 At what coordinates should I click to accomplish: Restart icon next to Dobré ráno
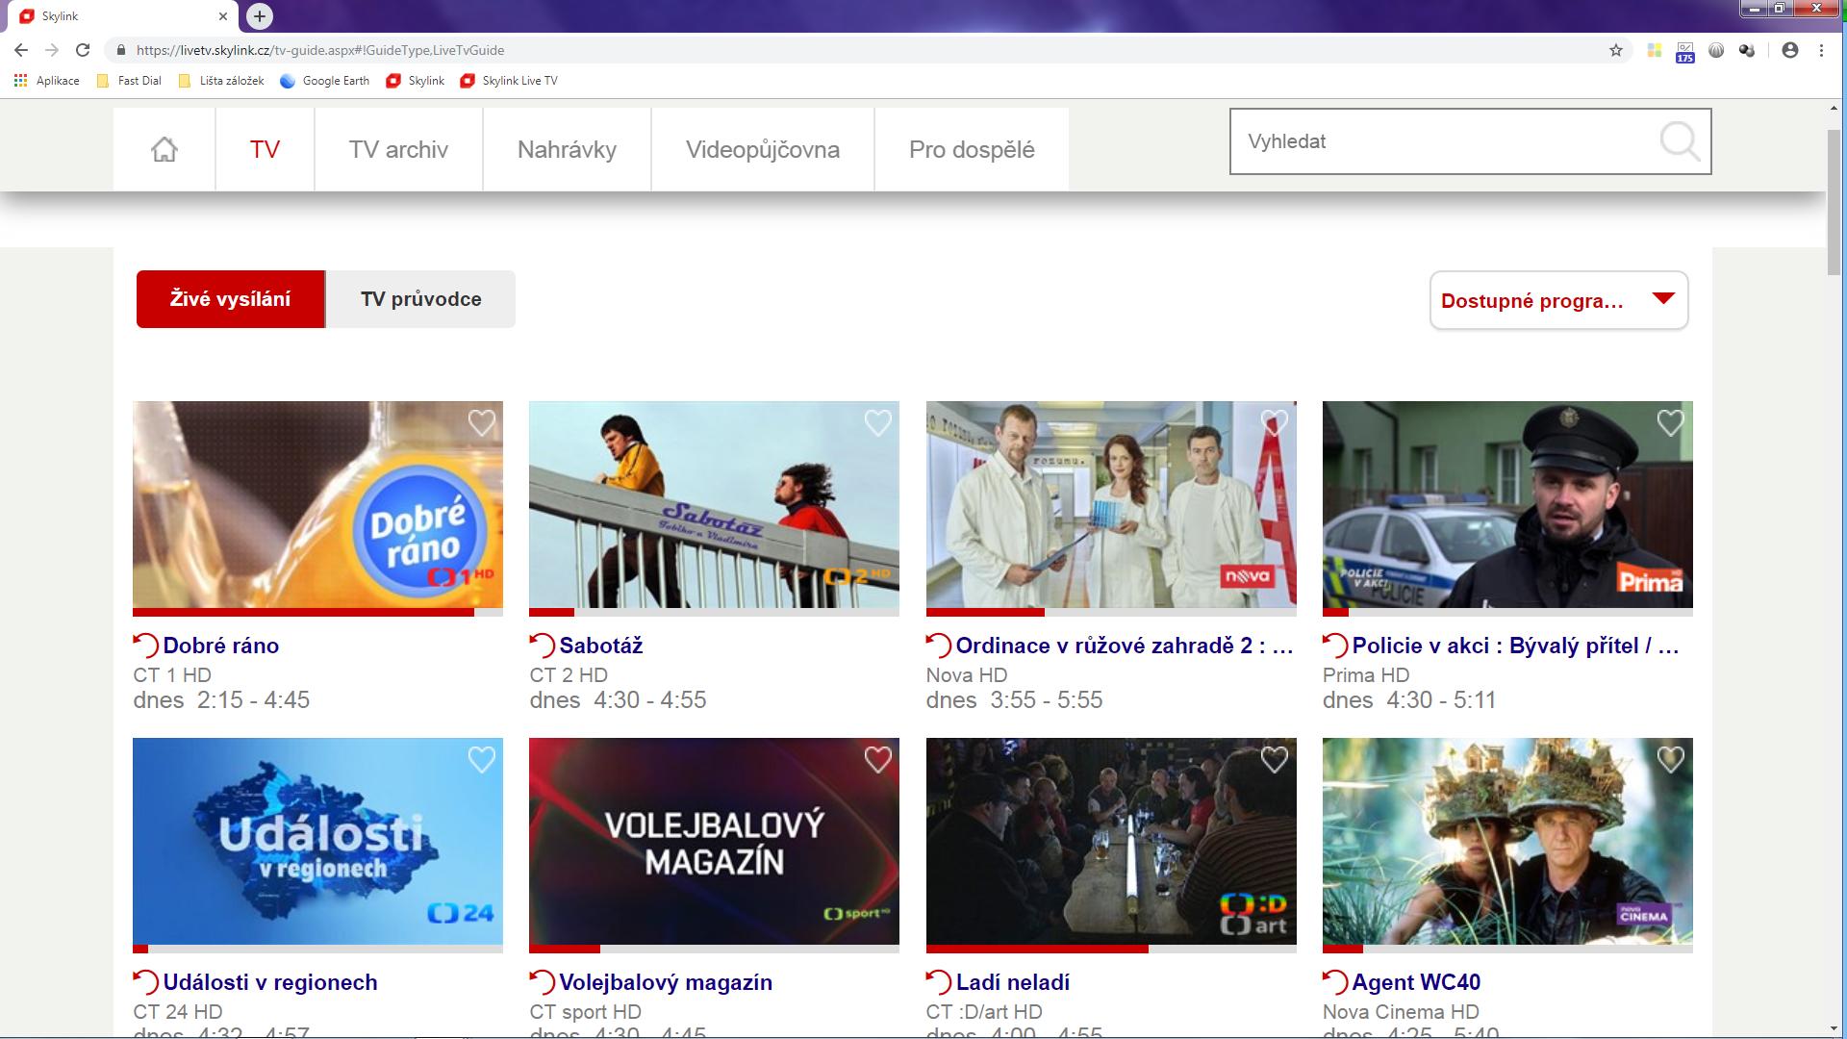(145, 645)
